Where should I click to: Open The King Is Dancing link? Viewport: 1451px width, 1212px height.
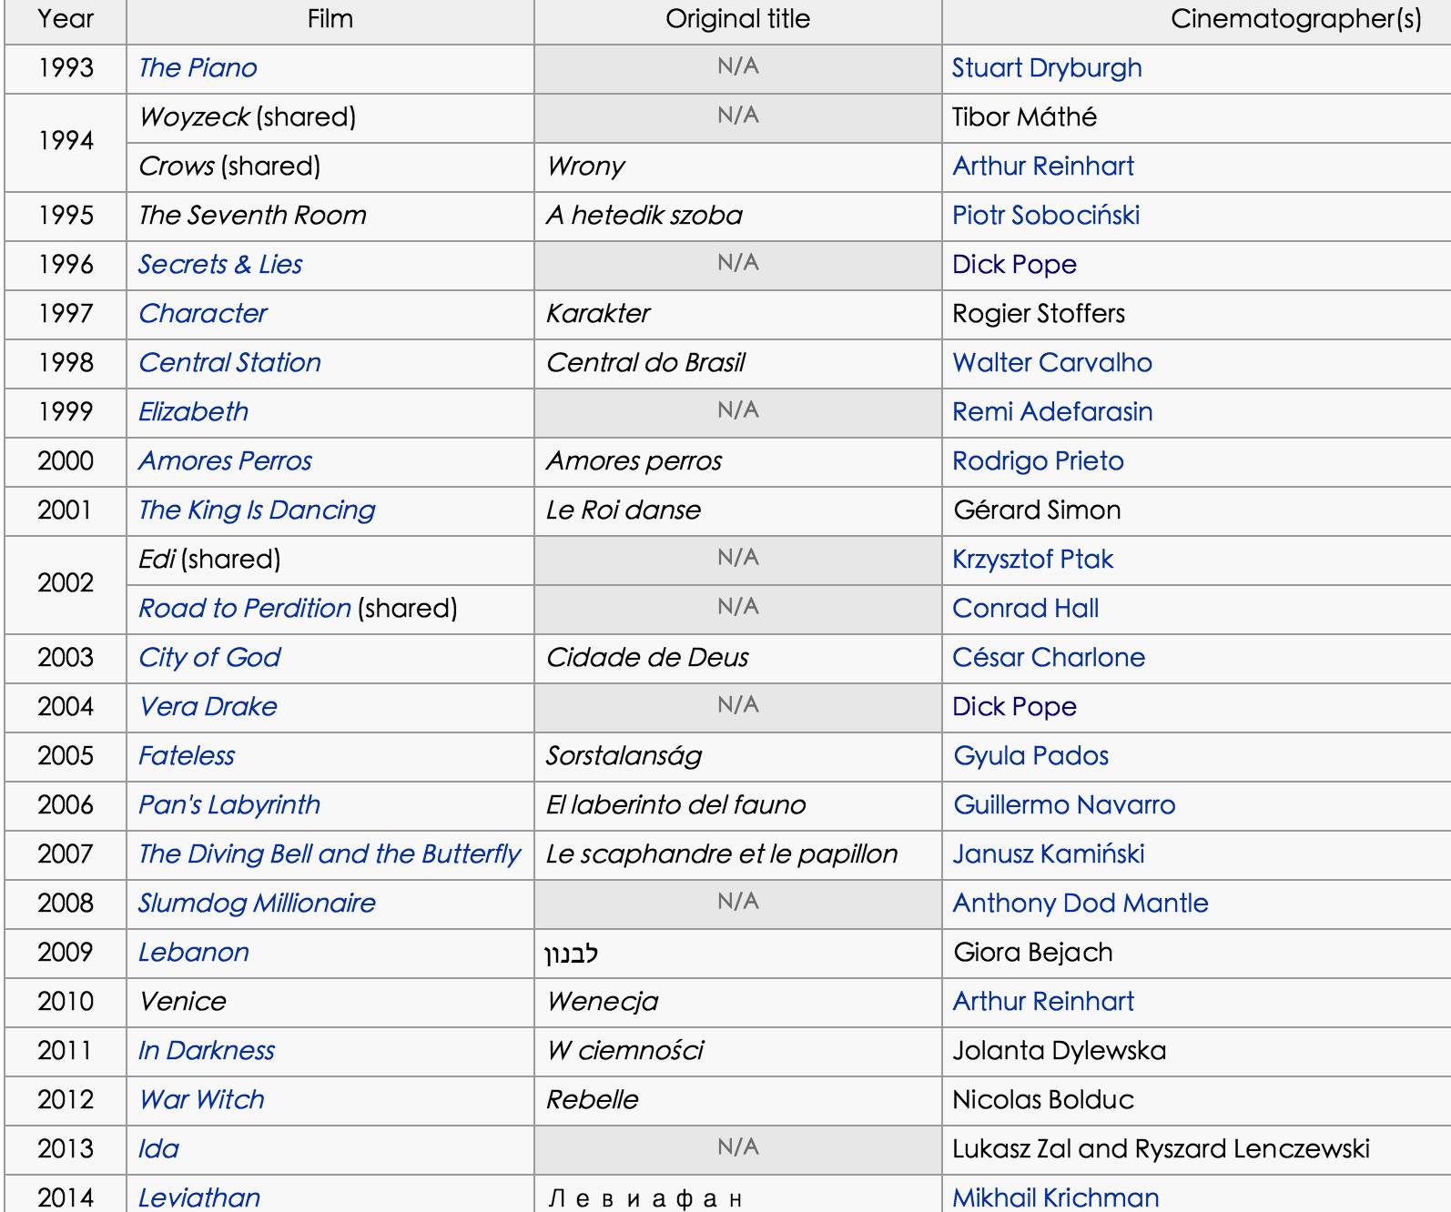[257, 510]
